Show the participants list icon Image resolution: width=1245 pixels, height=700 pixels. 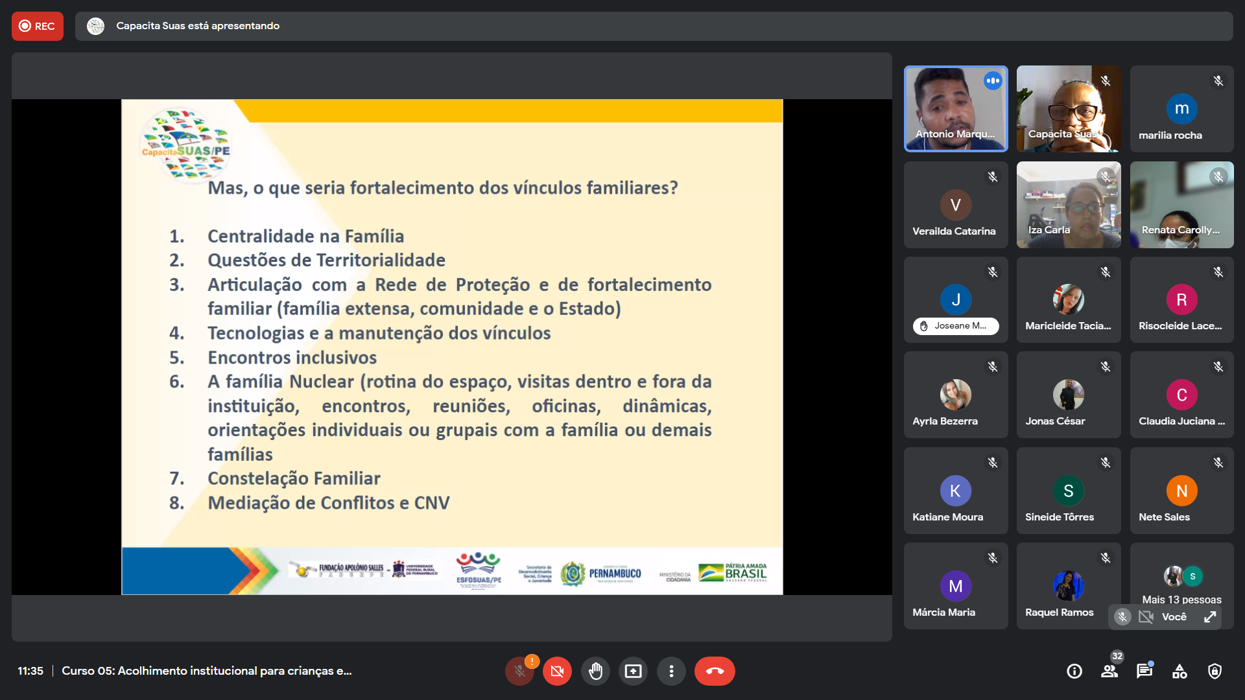click(1109, 671)
